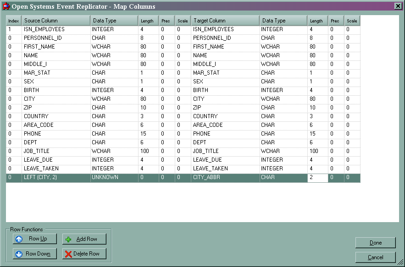The image size is (405, 267).
Task: Click the Delete Row button
Action: [x=84, y=254]
